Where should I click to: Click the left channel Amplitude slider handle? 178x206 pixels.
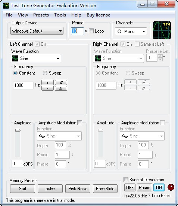click(x=18, y=130)
